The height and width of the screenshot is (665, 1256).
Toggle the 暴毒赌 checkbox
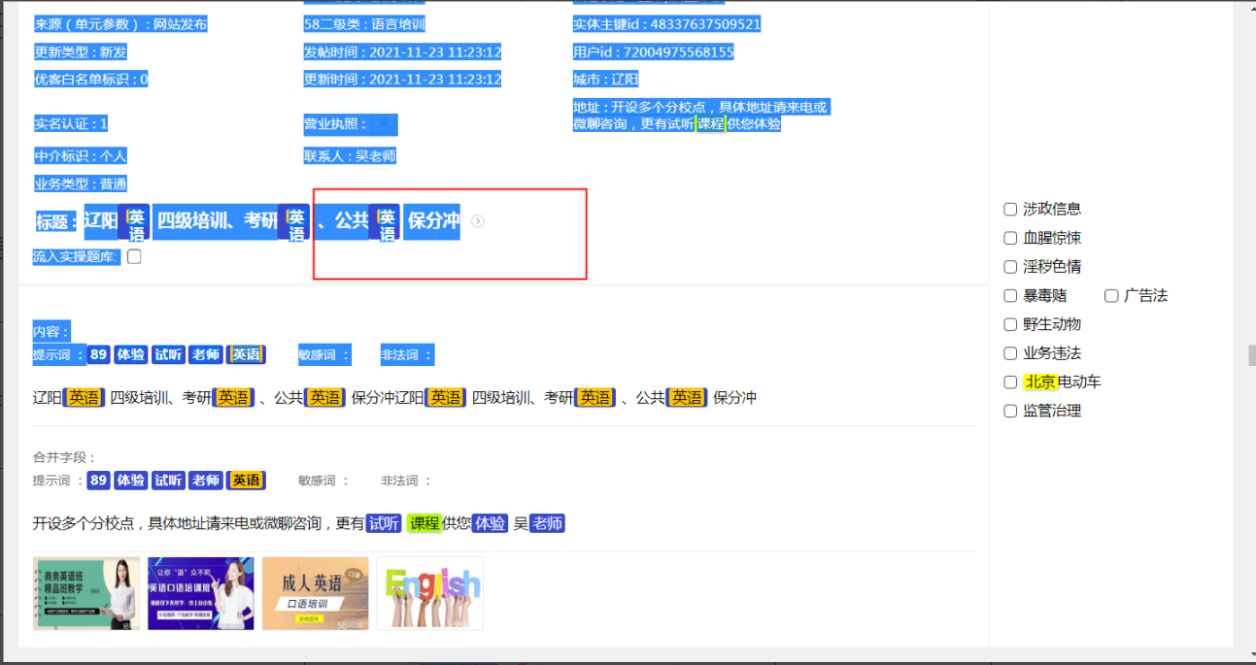(x=1010, y=295)
